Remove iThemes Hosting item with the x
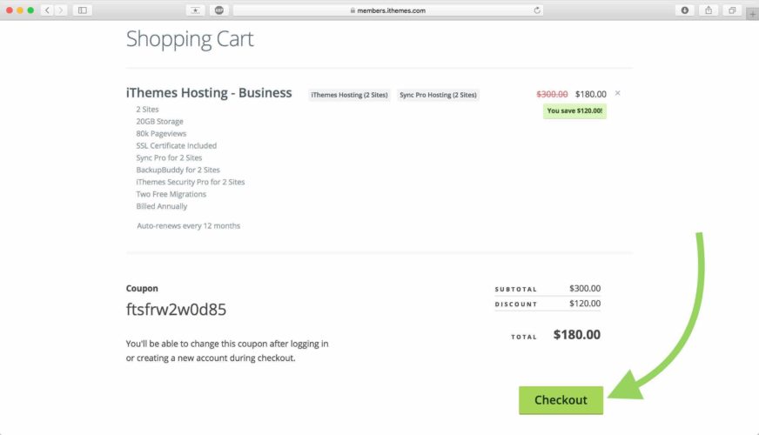The height and width of the screenshot is (435, 759). [618, 93]
